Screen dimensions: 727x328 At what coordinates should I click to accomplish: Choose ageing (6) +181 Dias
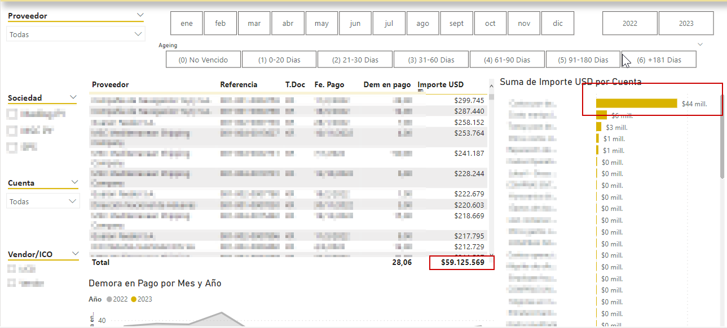659,59
